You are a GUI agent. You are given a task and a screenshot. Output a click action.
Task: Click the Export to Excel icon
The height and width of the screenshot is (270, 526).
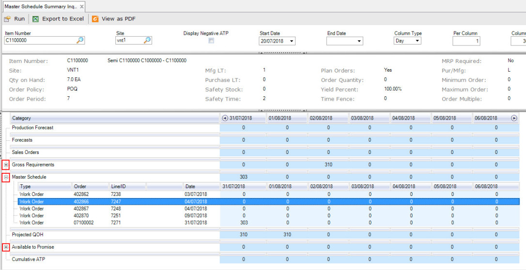click(x=35, y=19)
